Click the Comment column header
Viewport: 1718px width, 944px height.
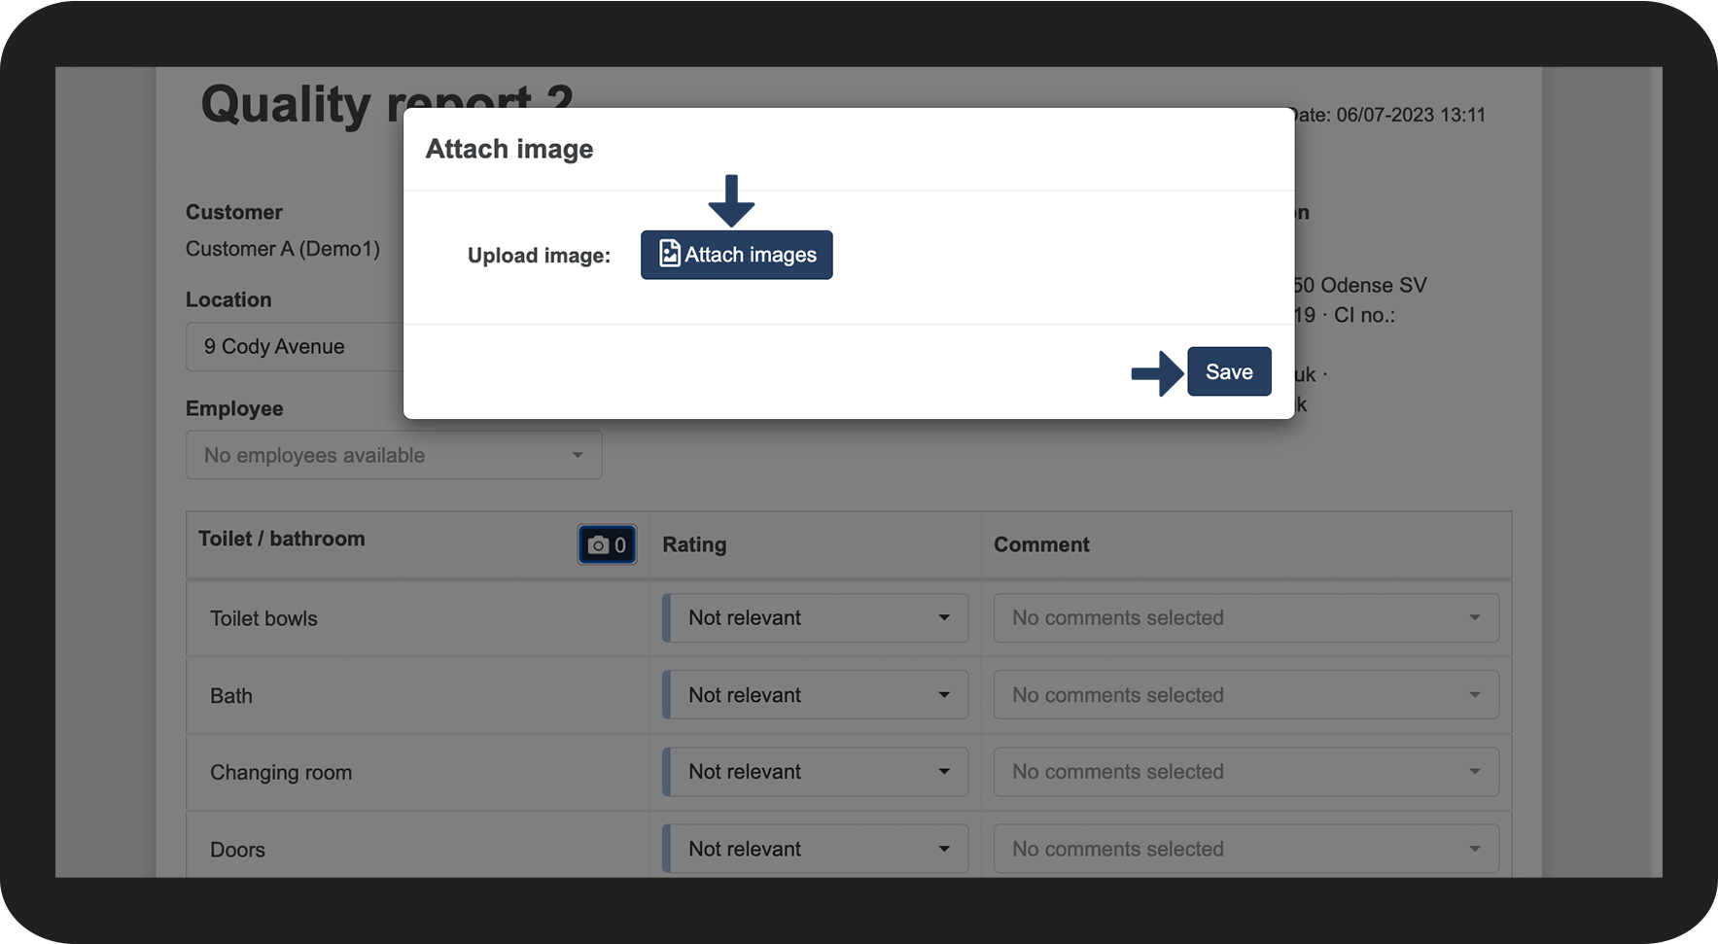pyautogui.click(x=1041, y=544)
